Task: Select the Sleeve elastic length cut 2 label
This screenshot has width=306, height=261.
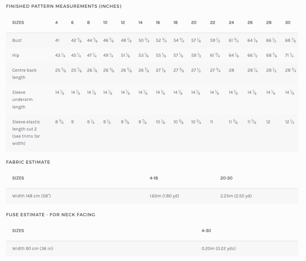Action: pyautogui.click(x=26, y=132)
